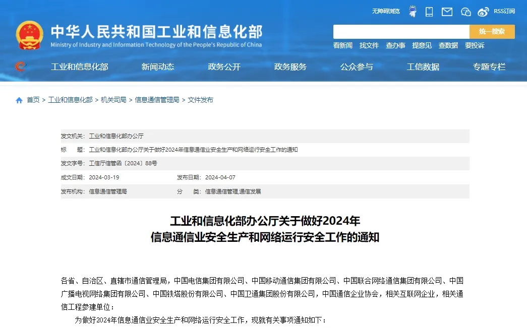Open the 政务公开 menu
Screen dimensions: 527x328
click(x=224, y=67)
